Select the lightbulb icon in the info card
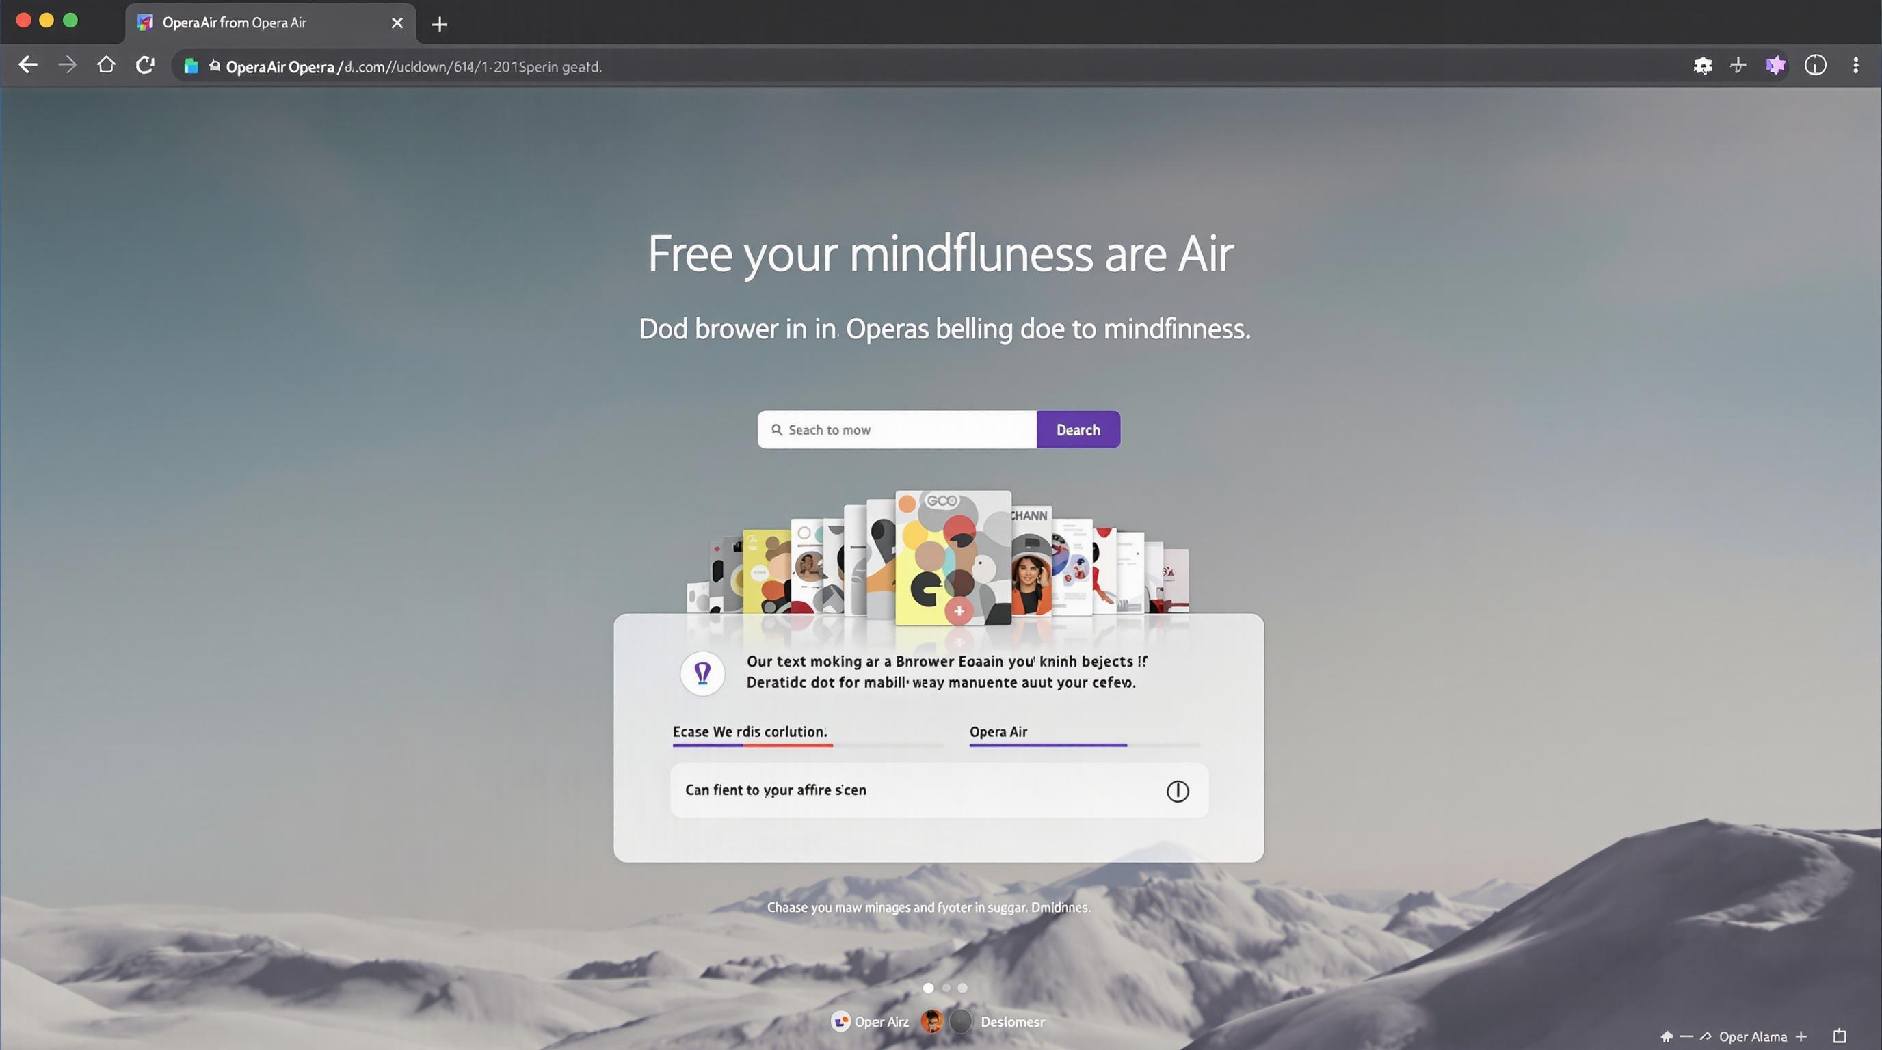The image size is (1882, 1050). click(x=702, y=673)
